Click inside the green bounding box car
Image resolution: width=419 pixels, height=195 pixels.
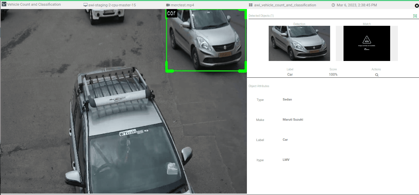point(206,40)
